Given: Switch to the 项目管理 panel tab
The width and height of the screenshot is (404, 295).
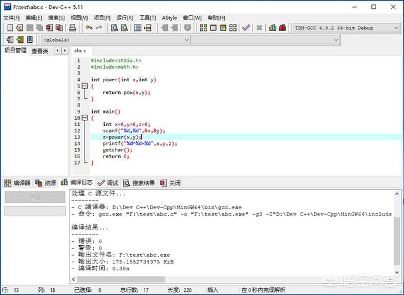Looking at the screenshot, I should pyautogui.click(x=15, y=50).
